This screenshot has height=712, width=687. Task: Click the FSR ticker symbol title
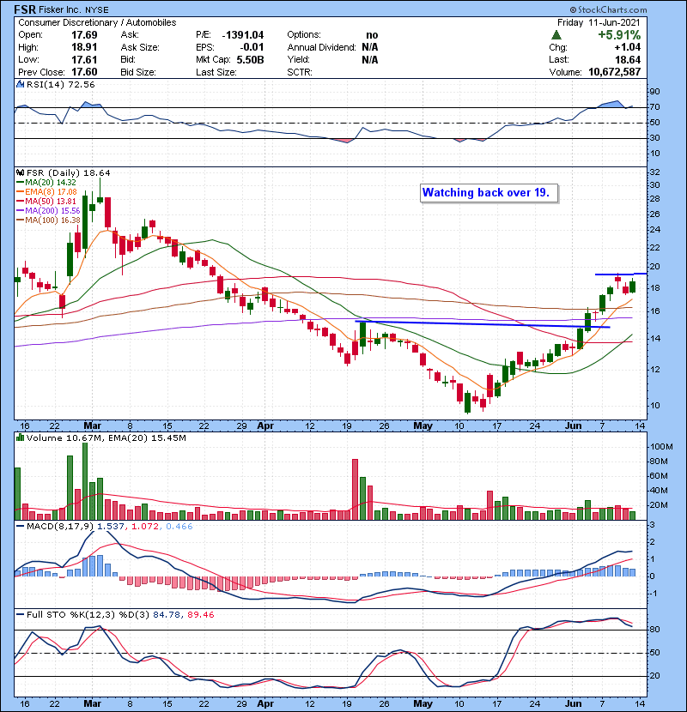(25, 9)
